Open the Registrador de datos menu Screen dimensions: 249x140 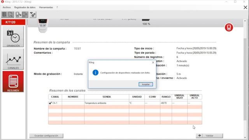coord(25,7)
